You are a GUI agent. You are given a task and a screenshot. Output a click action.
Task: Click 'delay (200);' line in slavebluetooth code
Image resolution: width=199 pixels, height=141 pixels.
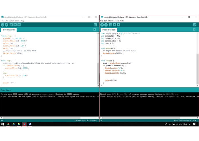tap(9, 83)
